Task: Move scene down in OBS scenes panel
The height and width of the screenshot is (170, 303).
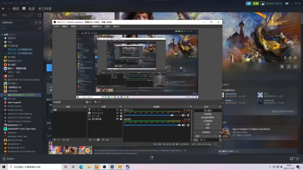Action: click(x=68, y=140)
